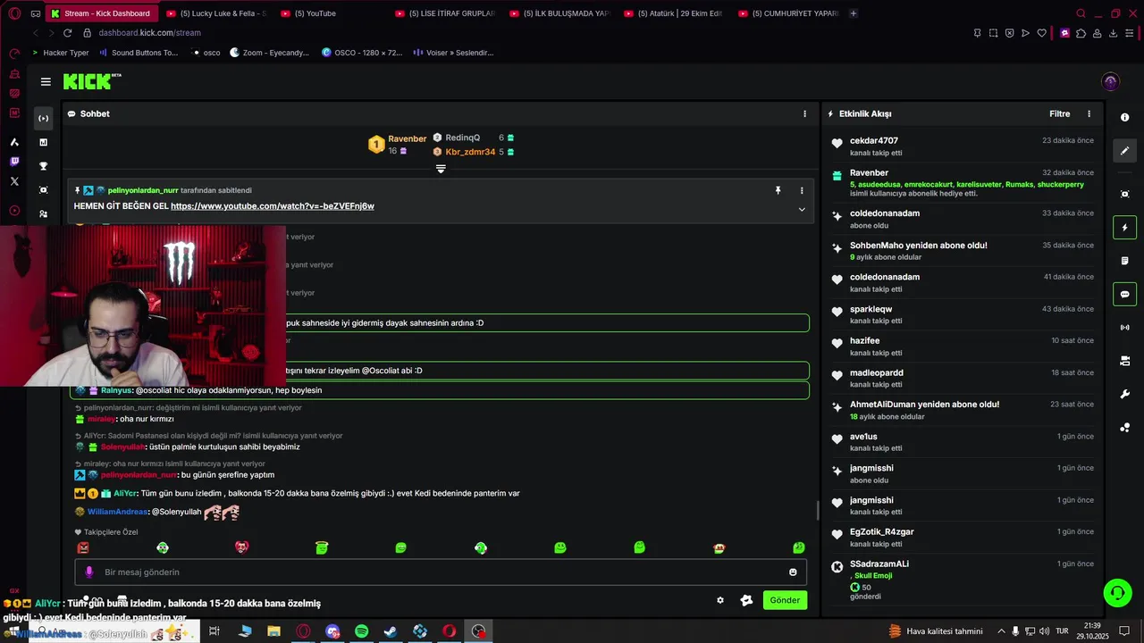Open the Filtre option in Etkinlik Akışı
This screenshot has width=1144, height=643.
(1059, 113)
